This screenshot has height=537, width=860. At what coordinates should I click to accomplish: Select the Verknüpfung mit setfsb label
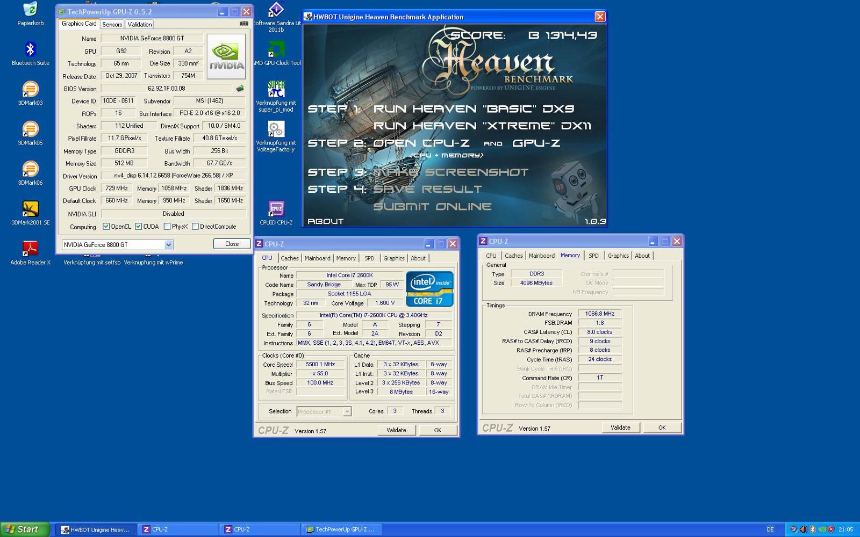click(x=92, y=263)
